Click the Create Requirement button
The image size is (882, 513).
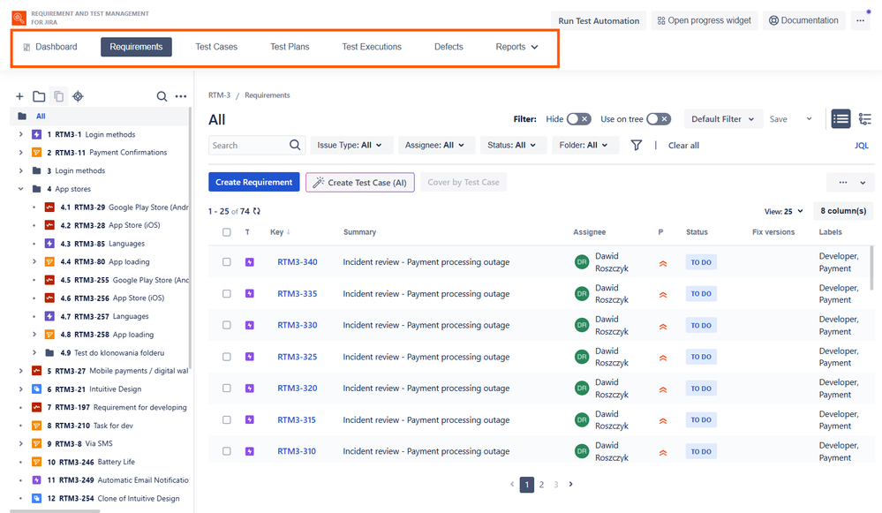click(253, 182)
